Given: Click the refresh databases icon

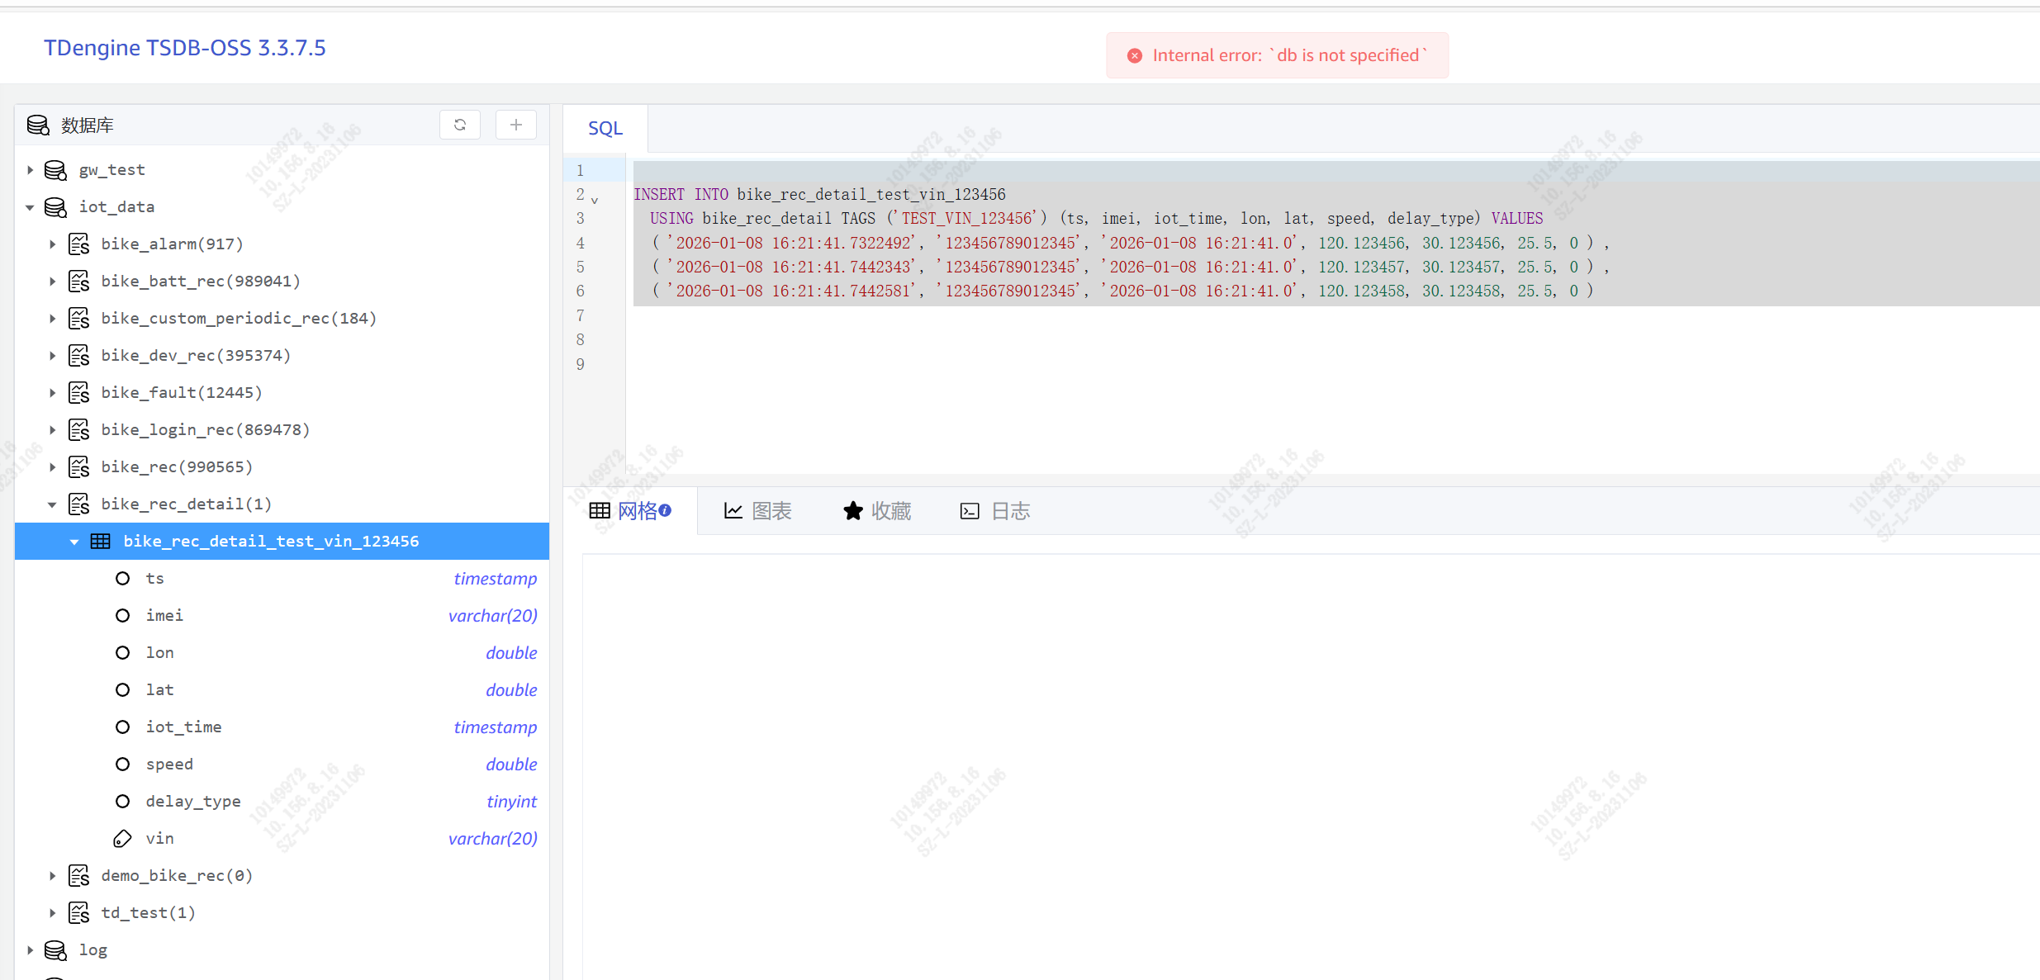Looking at the screenshot, I should [460, 125].
